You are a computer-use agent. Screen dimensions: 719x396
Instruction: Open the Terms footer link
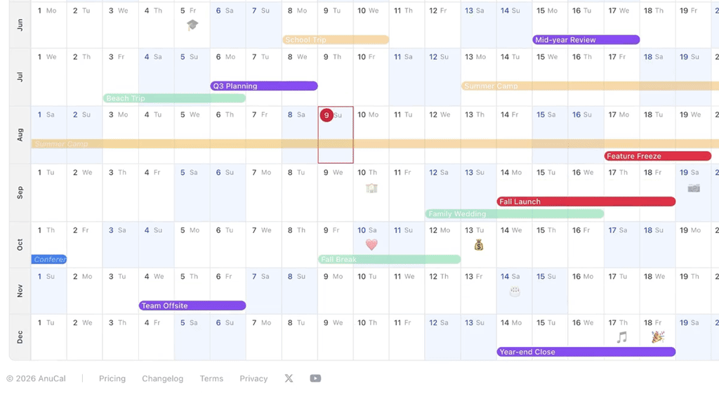pyautogui.click(x=211, y=378)
